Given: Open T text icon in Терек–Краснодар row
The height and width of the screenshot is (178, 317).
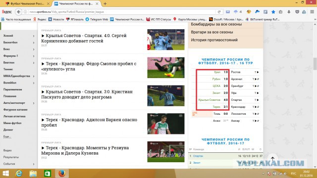Looking at the screenshot, I should click(253, 107).
